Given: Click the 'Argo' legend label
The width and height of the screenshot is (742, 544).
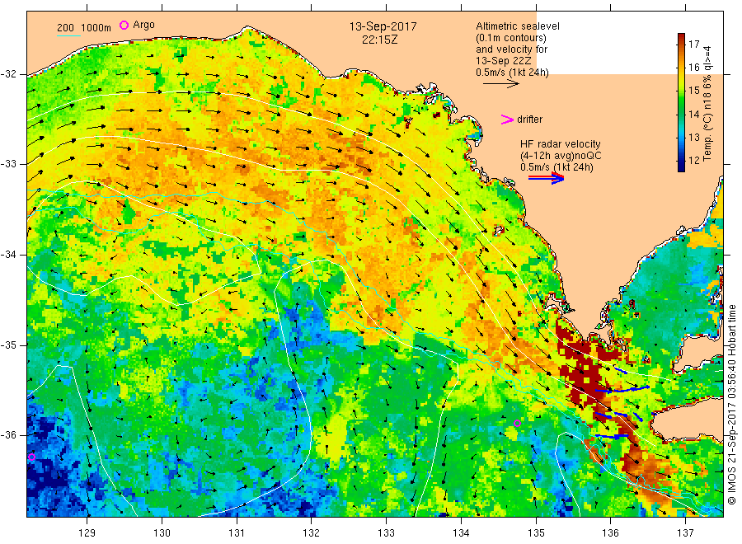Looking at the screenshot, I should click(143, 25).
